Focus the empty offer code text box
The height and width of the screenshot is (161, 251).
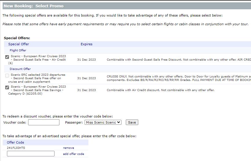coord(31,154)
